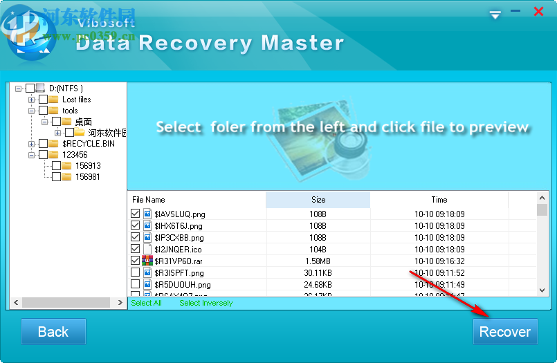The width and height of the screenshot is (557, 363).
Task: Expand the Lost files tree node
Action: [x=31, y=100]
